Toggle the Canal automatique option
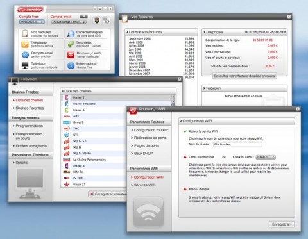The height and width of the screenshot is (239, 308). tap(185, 157)
